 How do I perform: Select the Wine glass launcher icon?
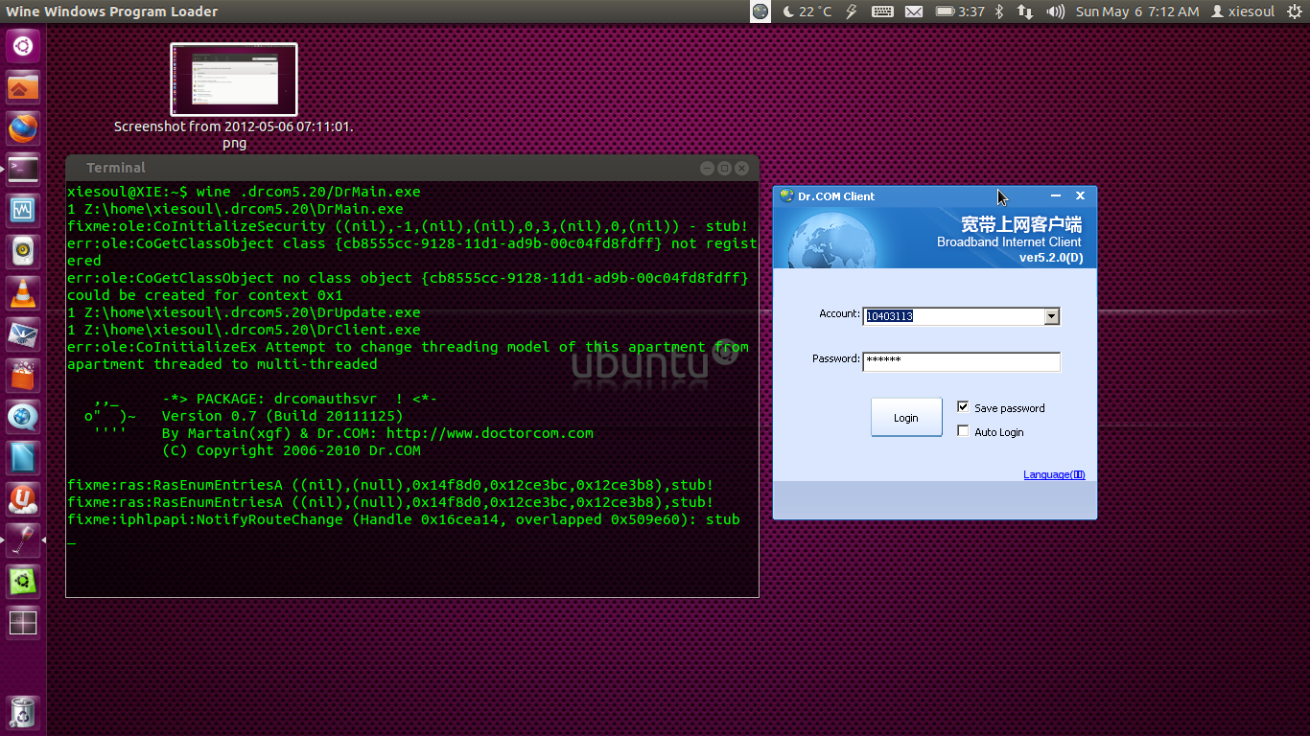(23, 540)
